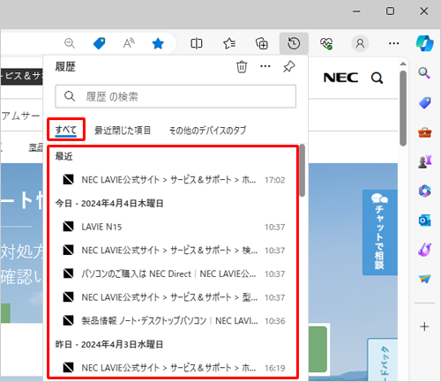
Task: Click the Edge sidebar search icon
Action: [x=424, y=72]
